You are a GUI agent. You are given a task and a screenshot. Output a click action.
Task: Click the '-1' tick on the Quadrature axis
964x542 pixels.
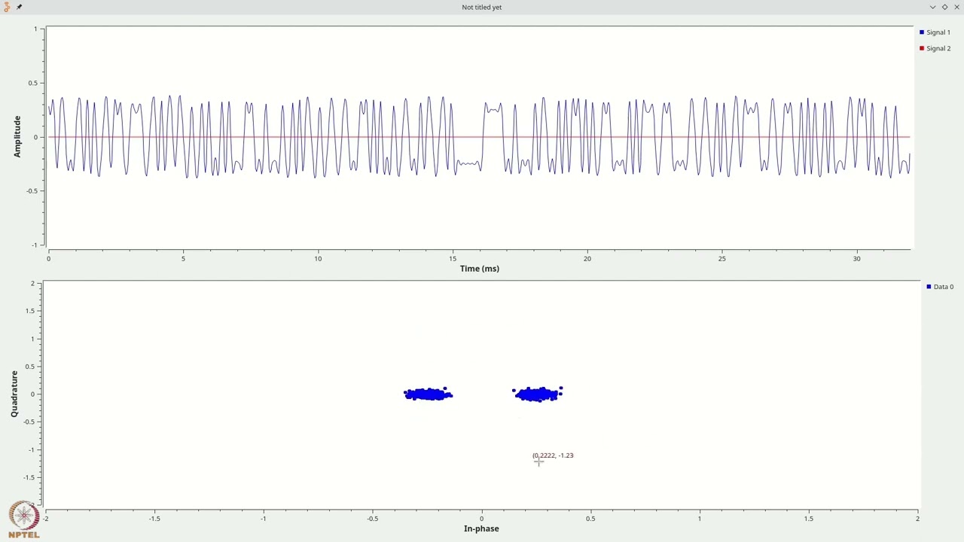33,449
